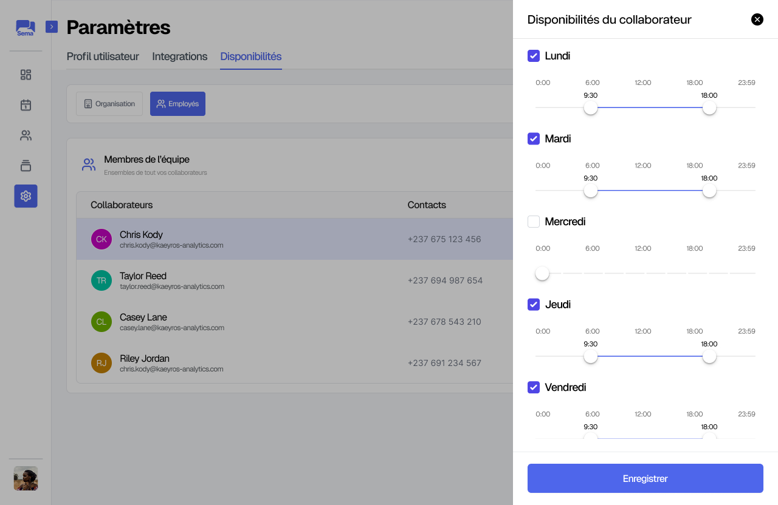Enable the Mercredi checkbox
778x505 pixels.
[x=534, y=222]
